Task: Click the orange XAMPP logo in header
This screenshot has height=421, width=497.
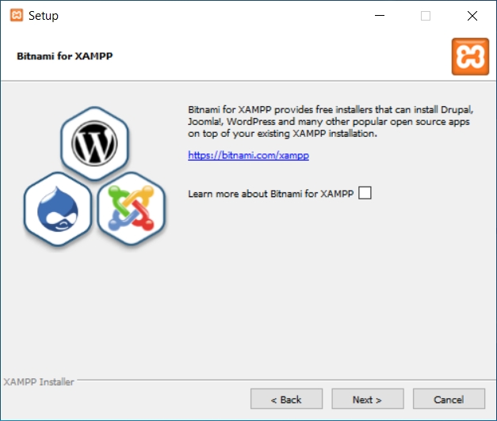Action: pos(470,57)
